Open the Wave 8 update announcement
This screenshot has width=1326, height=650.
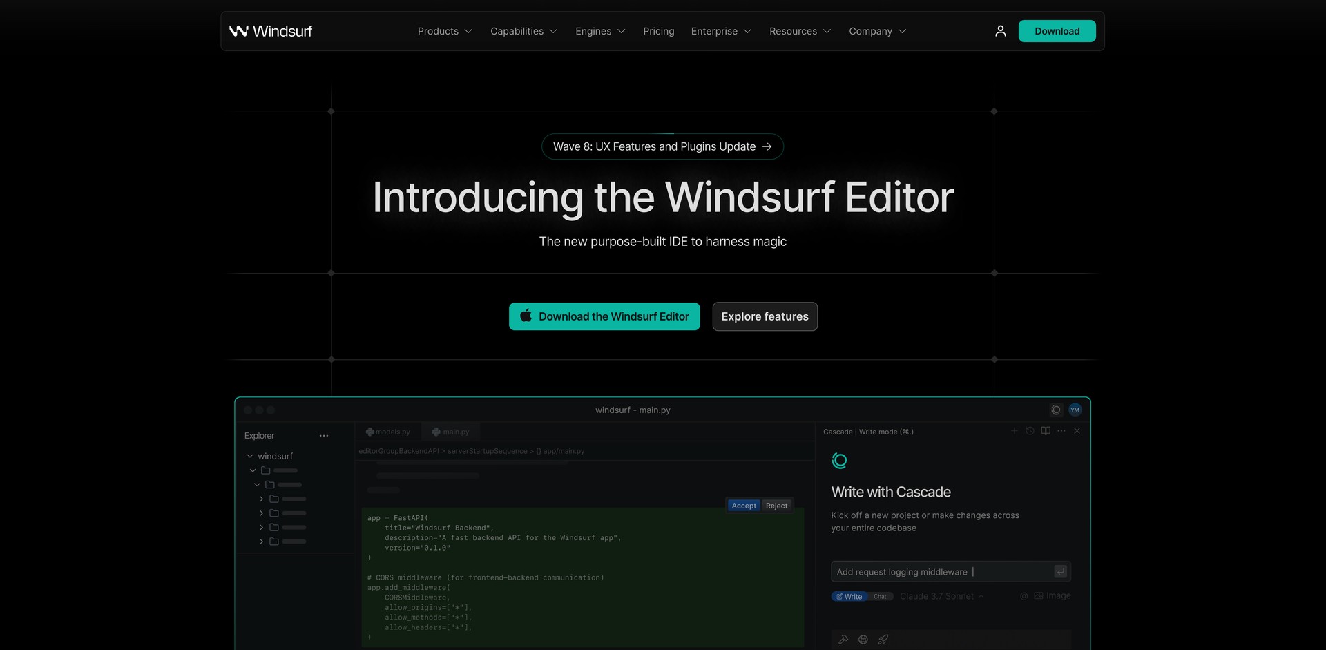(x=662, y=146)
